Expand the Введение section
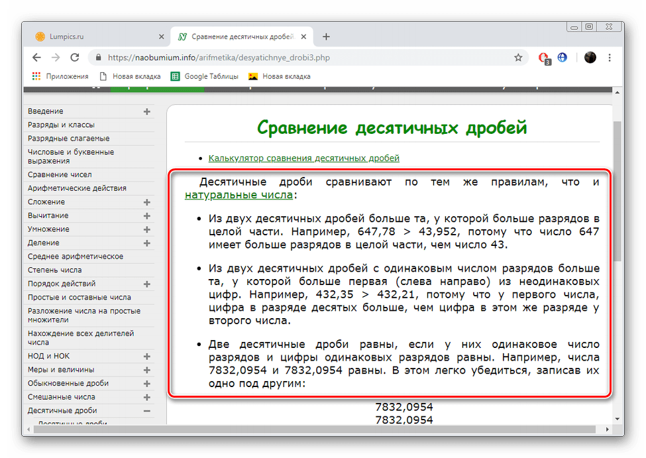Image resolution: width=646 pixels, height=458 pixels. [146, 111]
